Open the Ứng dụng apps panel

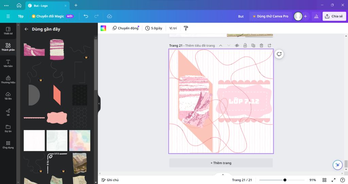click(x=8, y=145)
